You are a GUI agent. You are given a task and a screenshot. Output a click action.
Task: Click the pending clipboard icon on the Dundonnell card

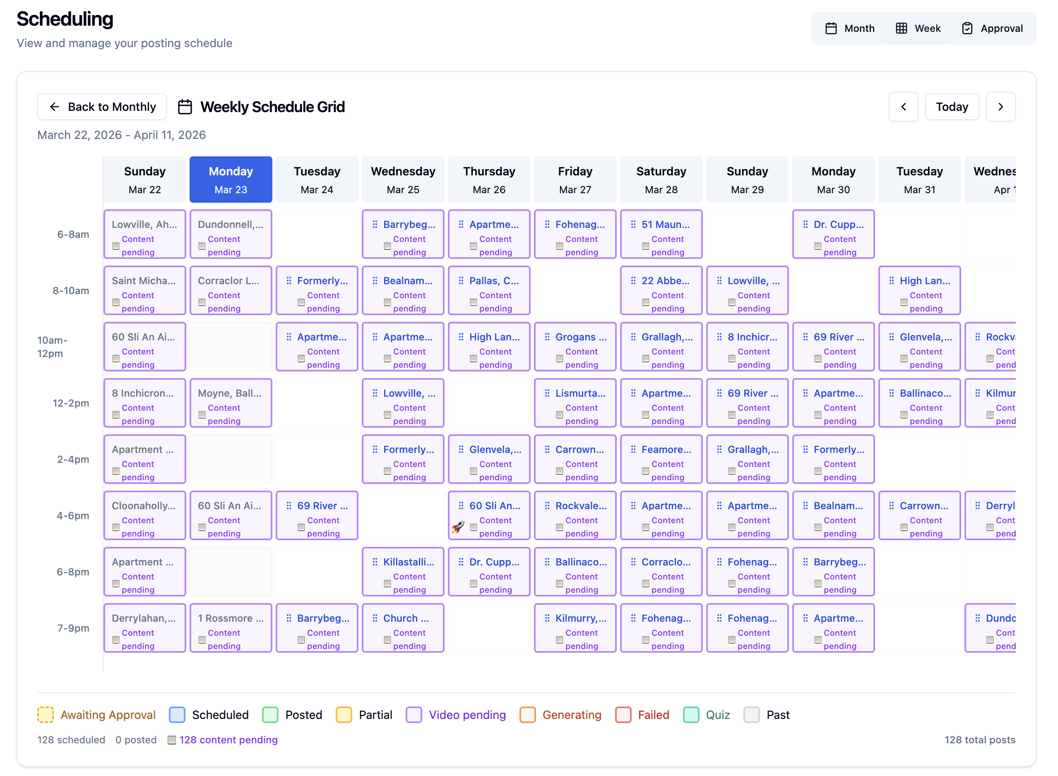[x=202, y=246]
